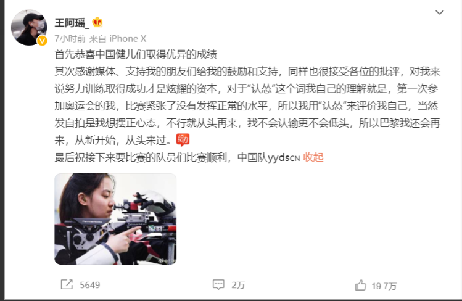Open comments via speech bubble icon
Screen dimensions: 462x301
218,284
